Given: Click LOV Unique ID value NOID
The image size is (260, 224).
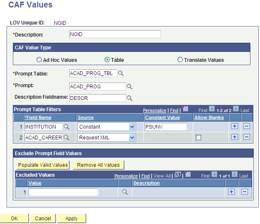Looking at the screenshot, I should (60, 23).
